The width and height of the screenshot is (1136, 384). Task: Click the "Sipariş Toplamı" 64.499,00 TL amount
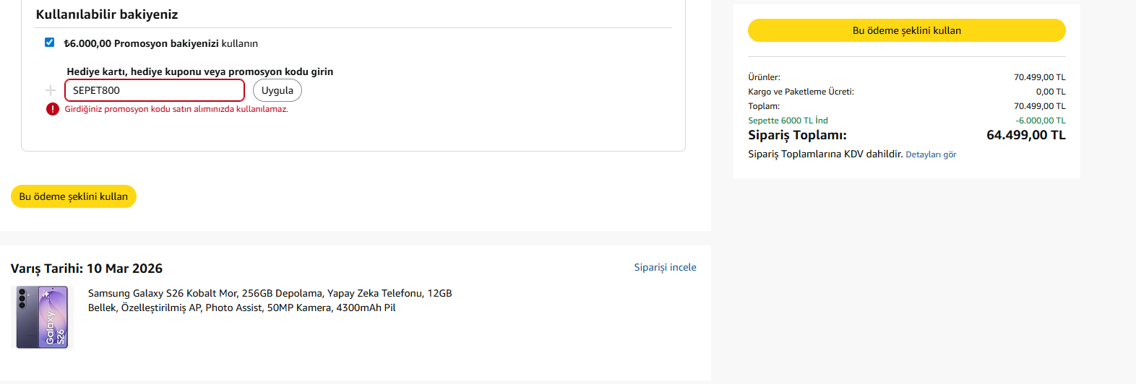click(x=1025, y=135)
